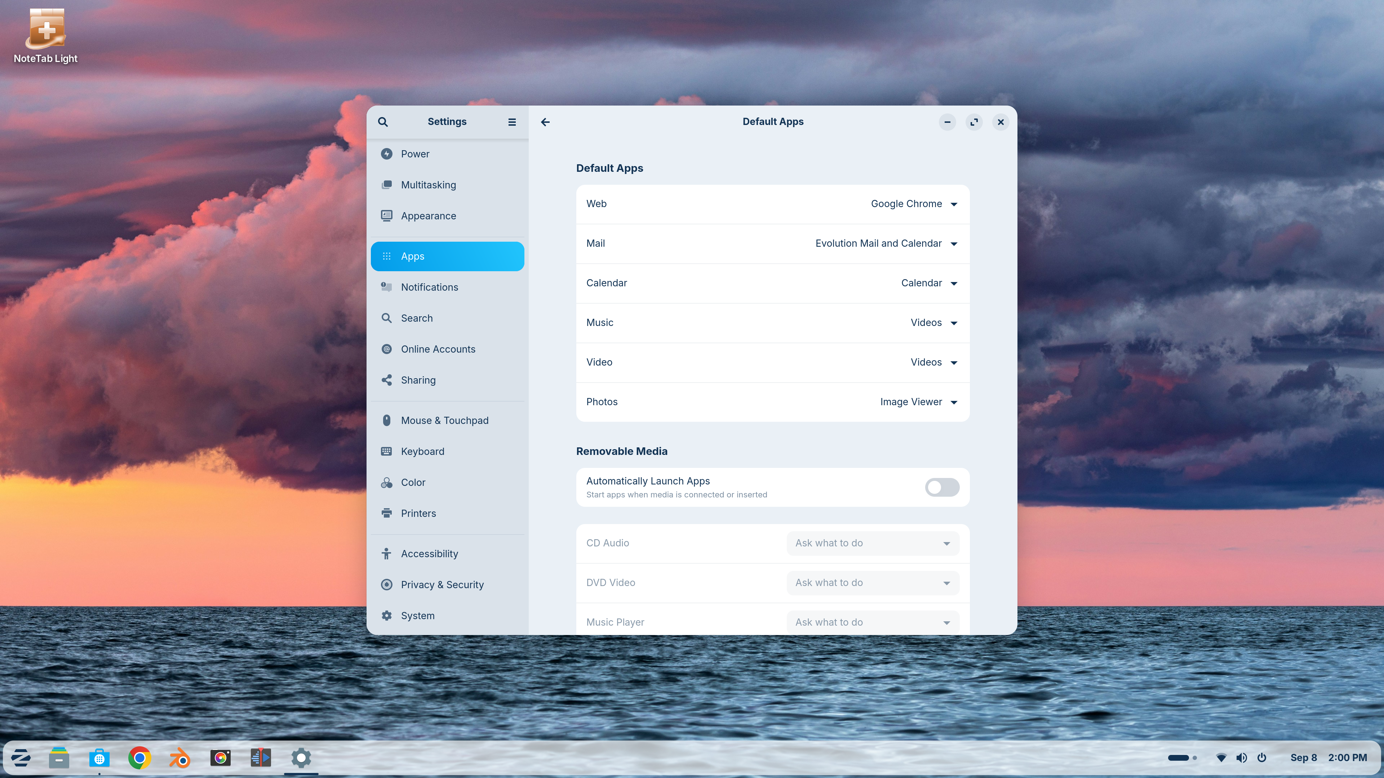Image resolution: width=1384 pixels, height=778 pixels.
Task: Open Appearance settings
Action: (x=447, y=216)
